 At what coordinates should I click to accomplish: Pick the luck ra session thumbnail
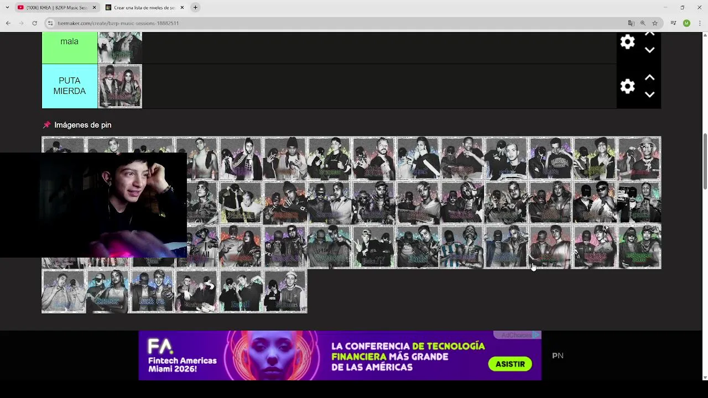coord(152,291)
